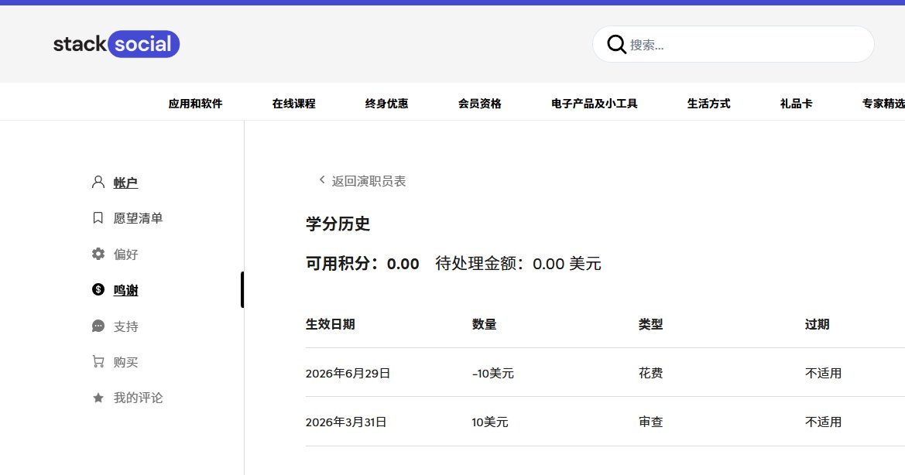Viewport: 905px width, 475px height.
Task: Open the 专家精选 menu
Action: (x=883, y=104)
